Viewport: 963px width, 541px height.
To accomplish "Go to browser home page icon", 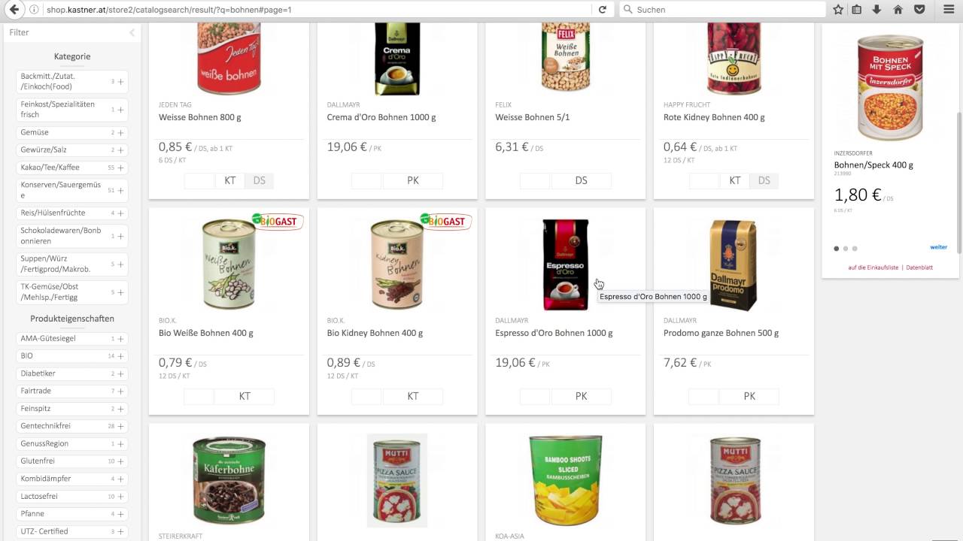I will pyautogui.click(x=898, y=10).
